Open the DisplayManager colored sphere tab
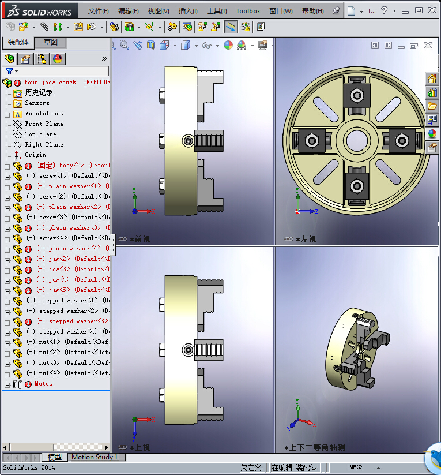441x475 pixels. click(58, 59)
